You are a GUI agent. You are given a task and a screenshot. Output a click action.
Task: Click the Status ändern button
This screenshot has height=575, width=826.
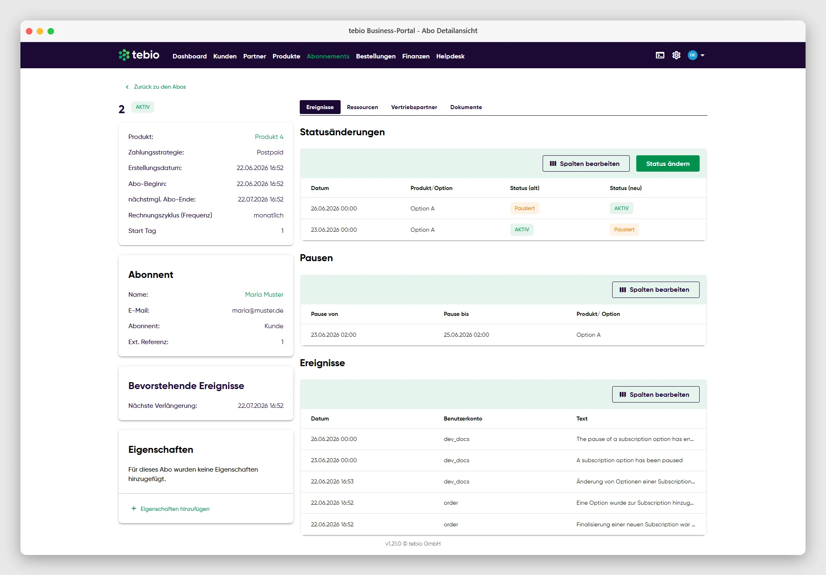(668, 163)
